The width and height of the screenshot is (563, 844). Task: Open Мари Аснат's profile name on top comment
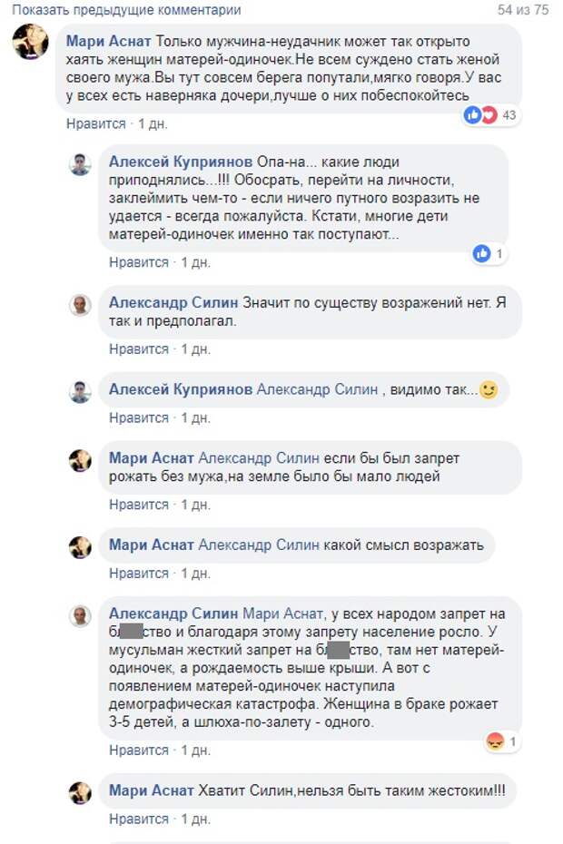tap(108, 41)
